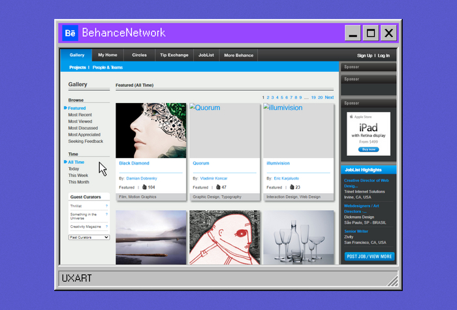Click the Log In link
This screenshot has height=310, width=457.
pos(384,55)
